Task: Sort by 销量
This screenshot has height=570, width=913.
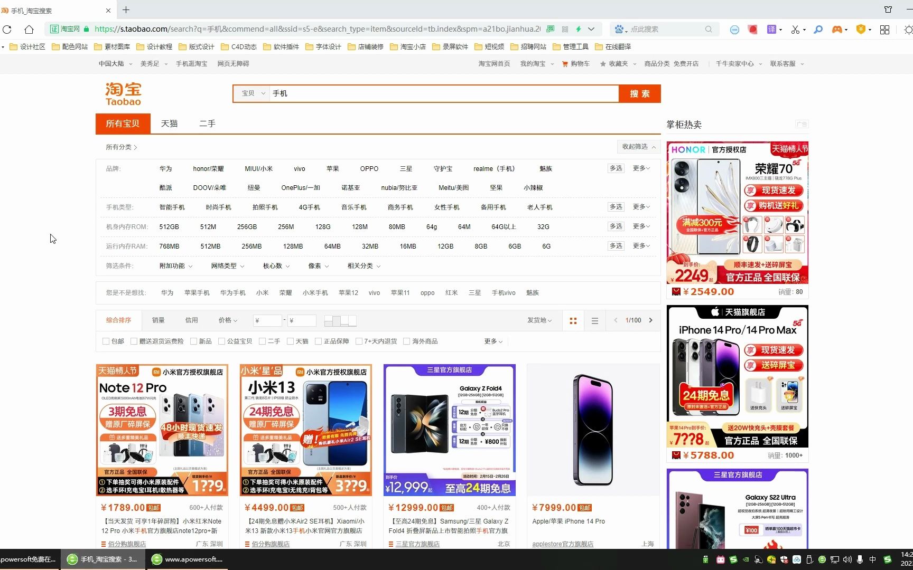Action: coord(158,320)
